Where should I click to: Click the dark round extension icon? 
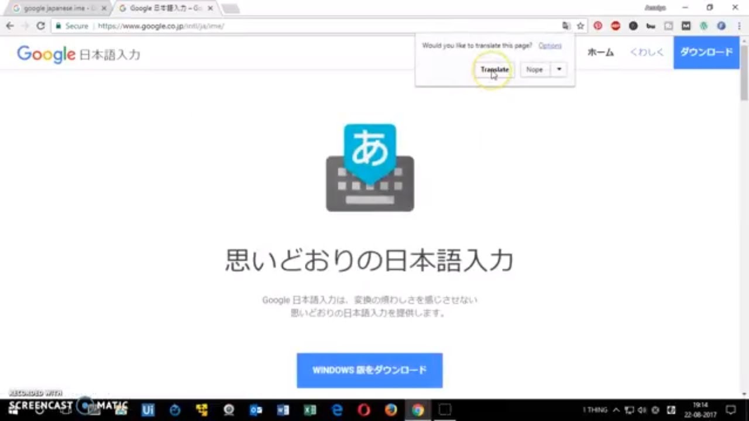633,26
